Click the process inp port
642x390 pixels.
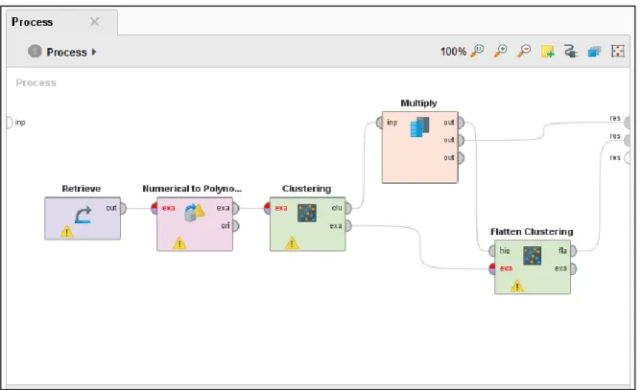[10, 123]
